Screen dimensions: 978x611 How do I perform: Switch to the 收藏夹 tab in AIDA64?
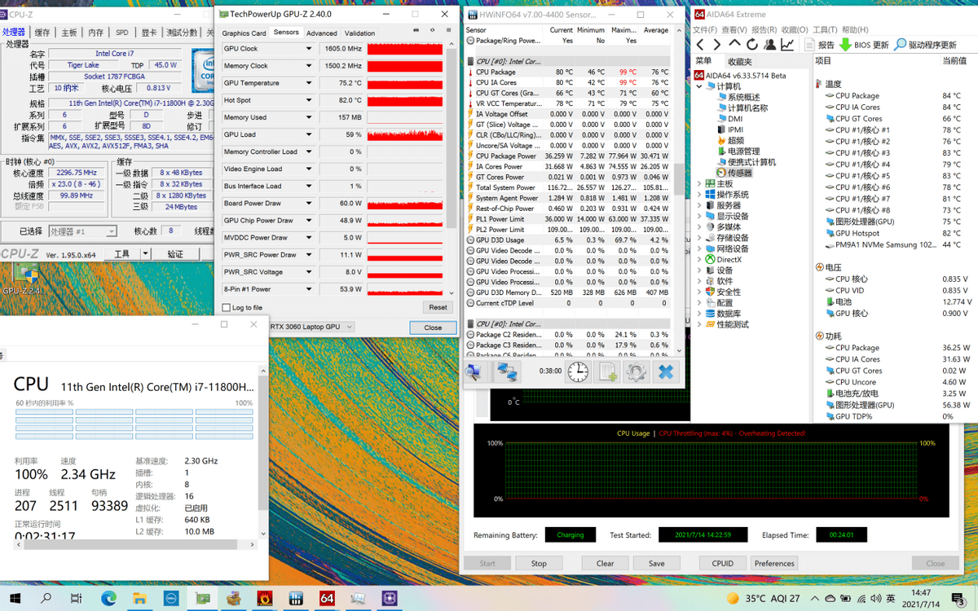(740, 62)
